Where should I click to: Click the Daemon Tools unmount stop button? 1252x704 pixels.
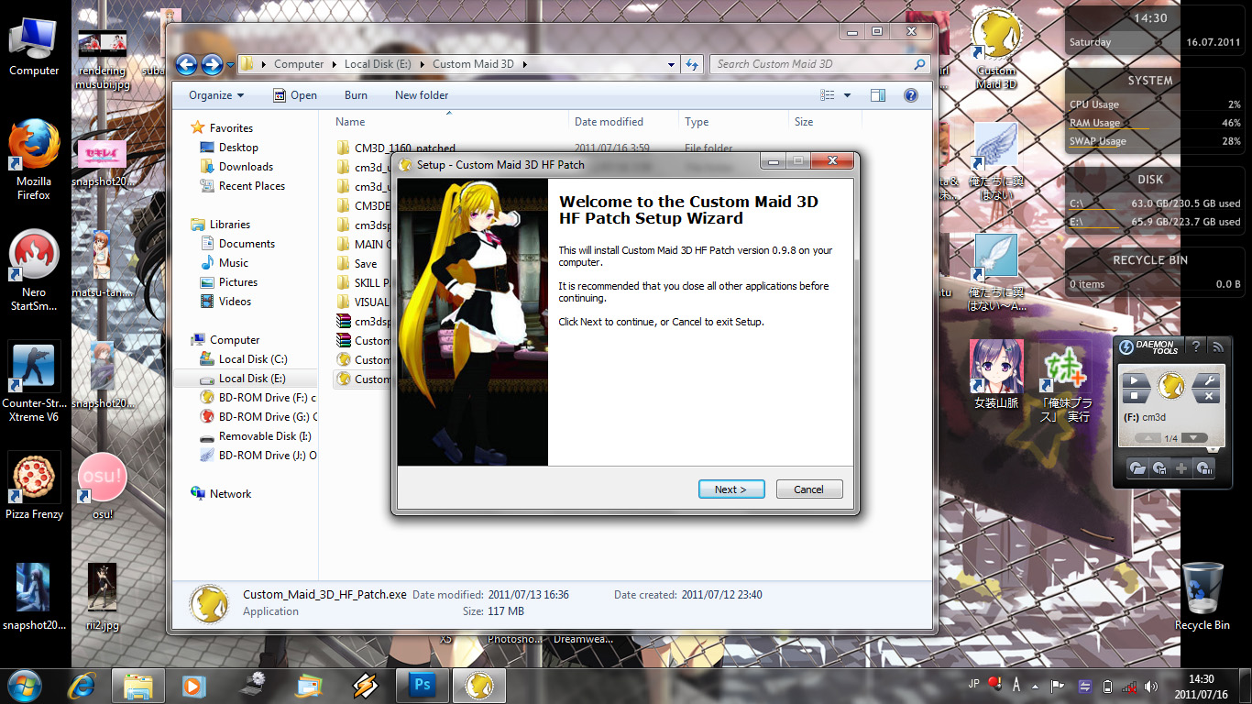click(1134, 396)
